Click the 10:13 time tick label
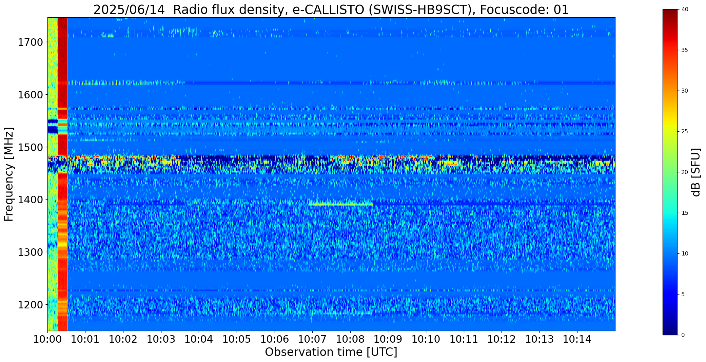Screen dimensions: 706x362 [540, 339]
